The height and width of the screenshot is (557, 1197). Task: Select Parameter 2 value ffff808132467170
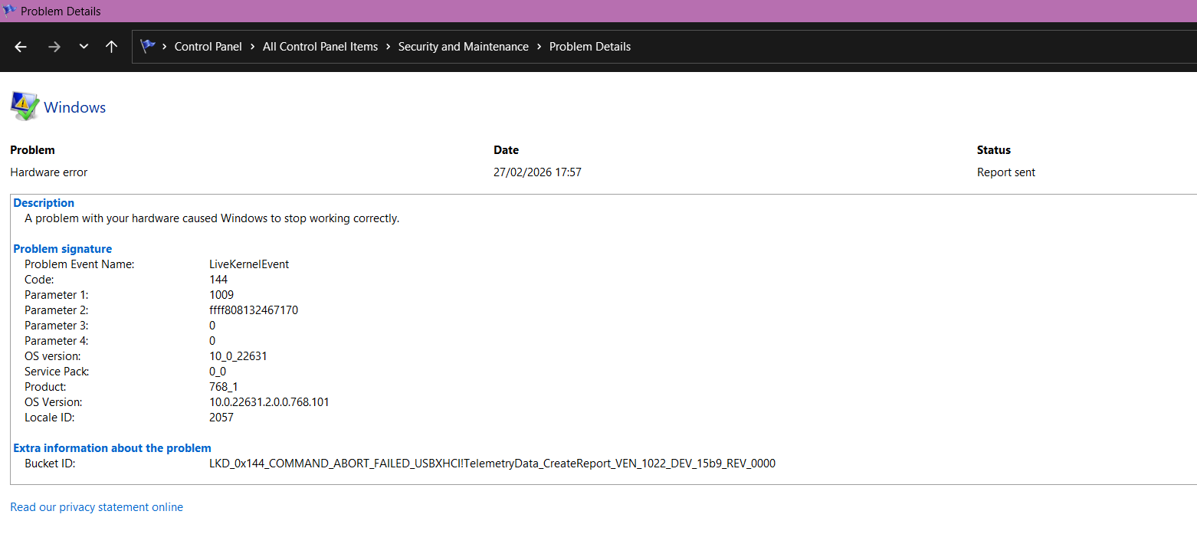click(254, 310)
